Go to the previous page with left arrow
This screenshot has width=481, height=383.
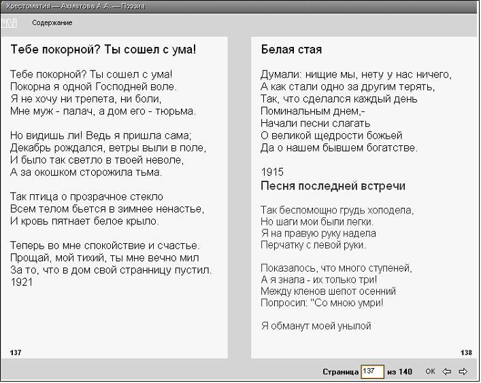(x=447, y=371)
